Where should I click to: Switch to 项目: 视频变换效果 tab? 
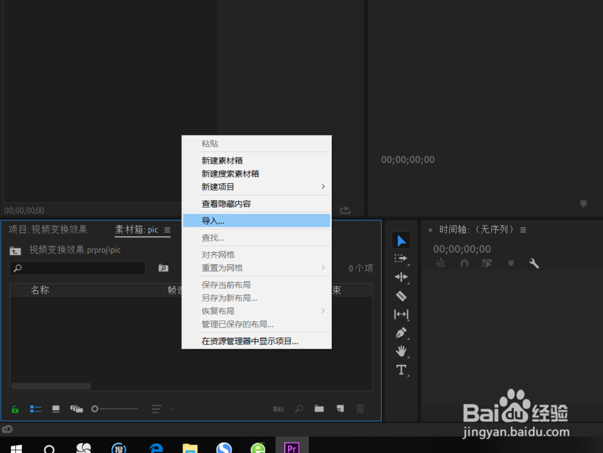48,230
